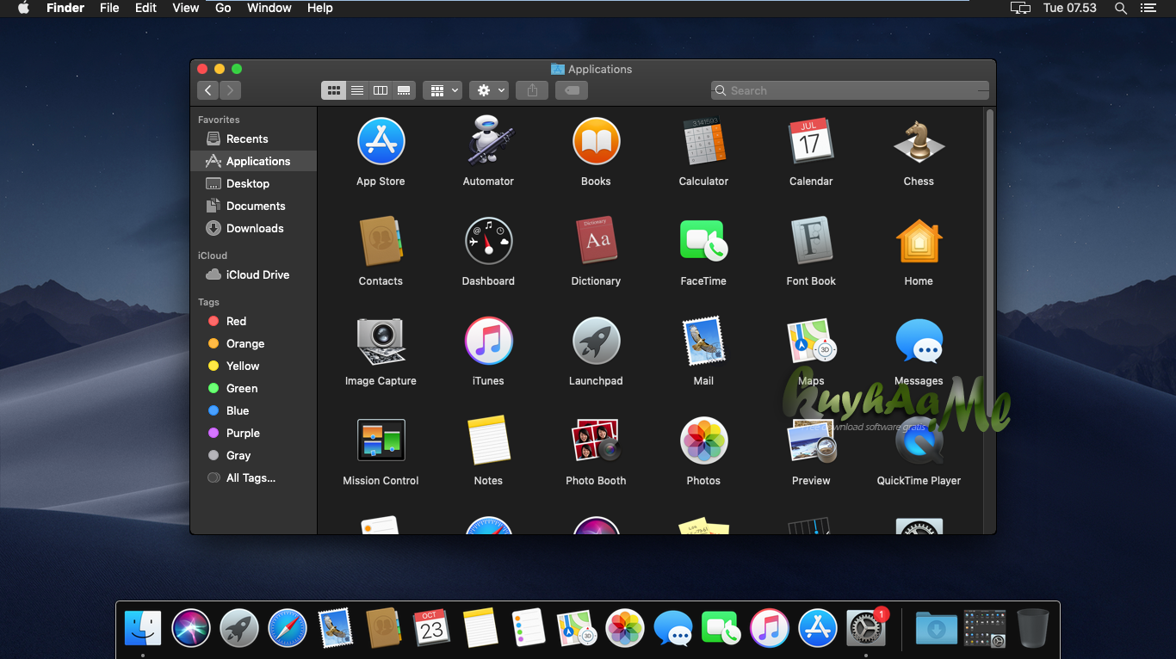Click the Finder window vertical scrollbar
The image size is (1176, 659).
coord(989,258)
